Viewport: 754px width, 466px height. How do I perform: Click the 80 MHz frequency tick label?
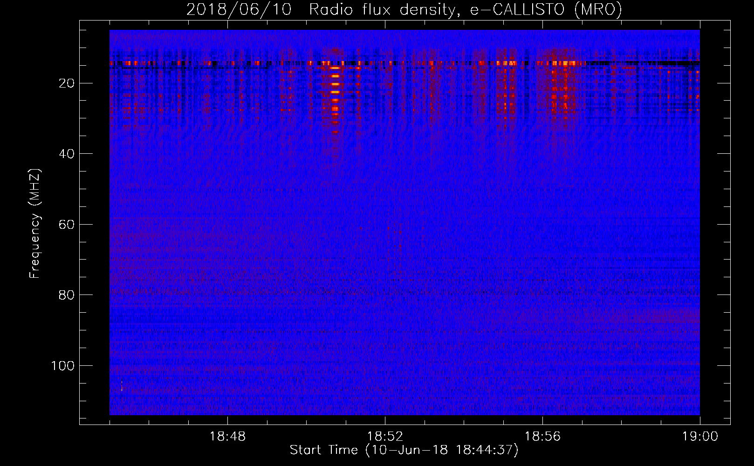point(67,295)
